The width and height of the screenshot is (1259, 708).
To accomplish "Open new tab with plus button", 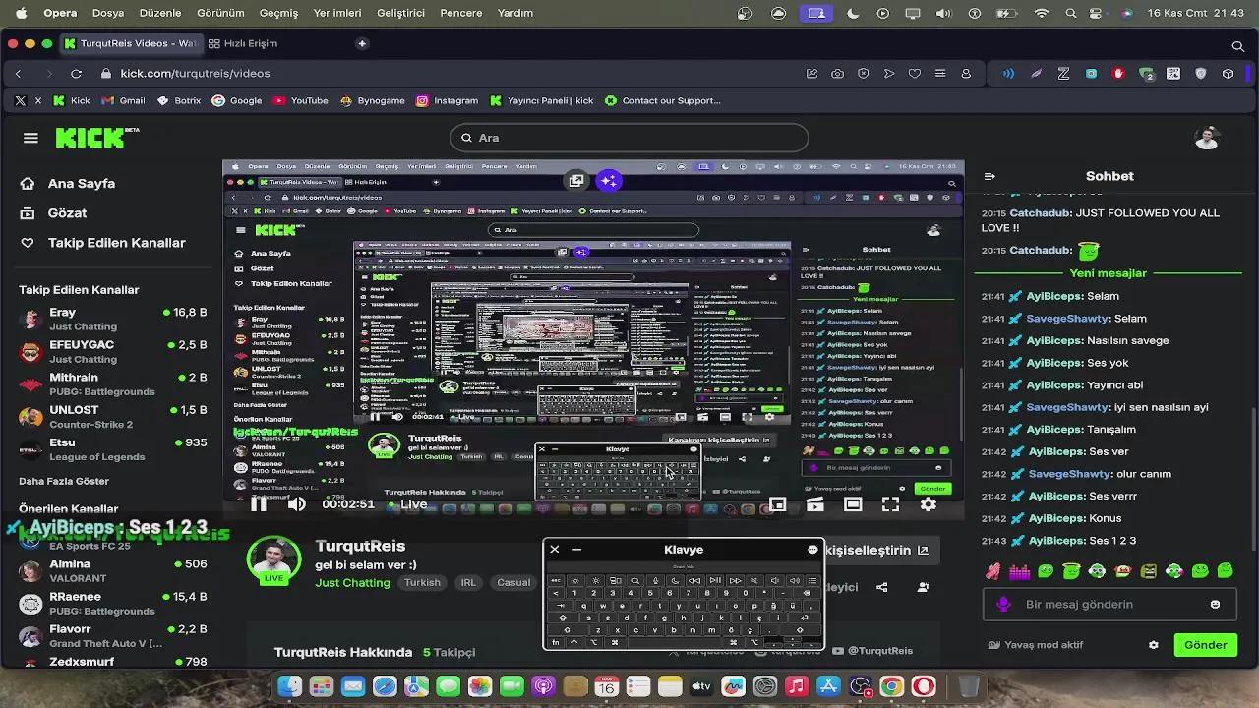I will 362,43.
